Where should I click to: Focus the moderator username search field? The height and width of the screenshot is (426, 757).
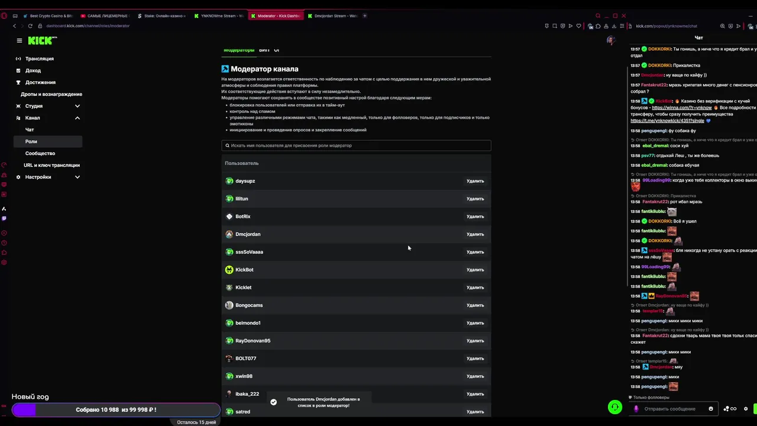356,146
